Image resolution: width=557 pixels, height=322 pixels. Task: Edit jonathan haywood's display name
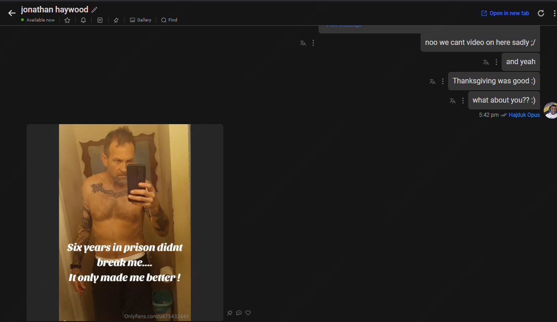tap(95, 9)
